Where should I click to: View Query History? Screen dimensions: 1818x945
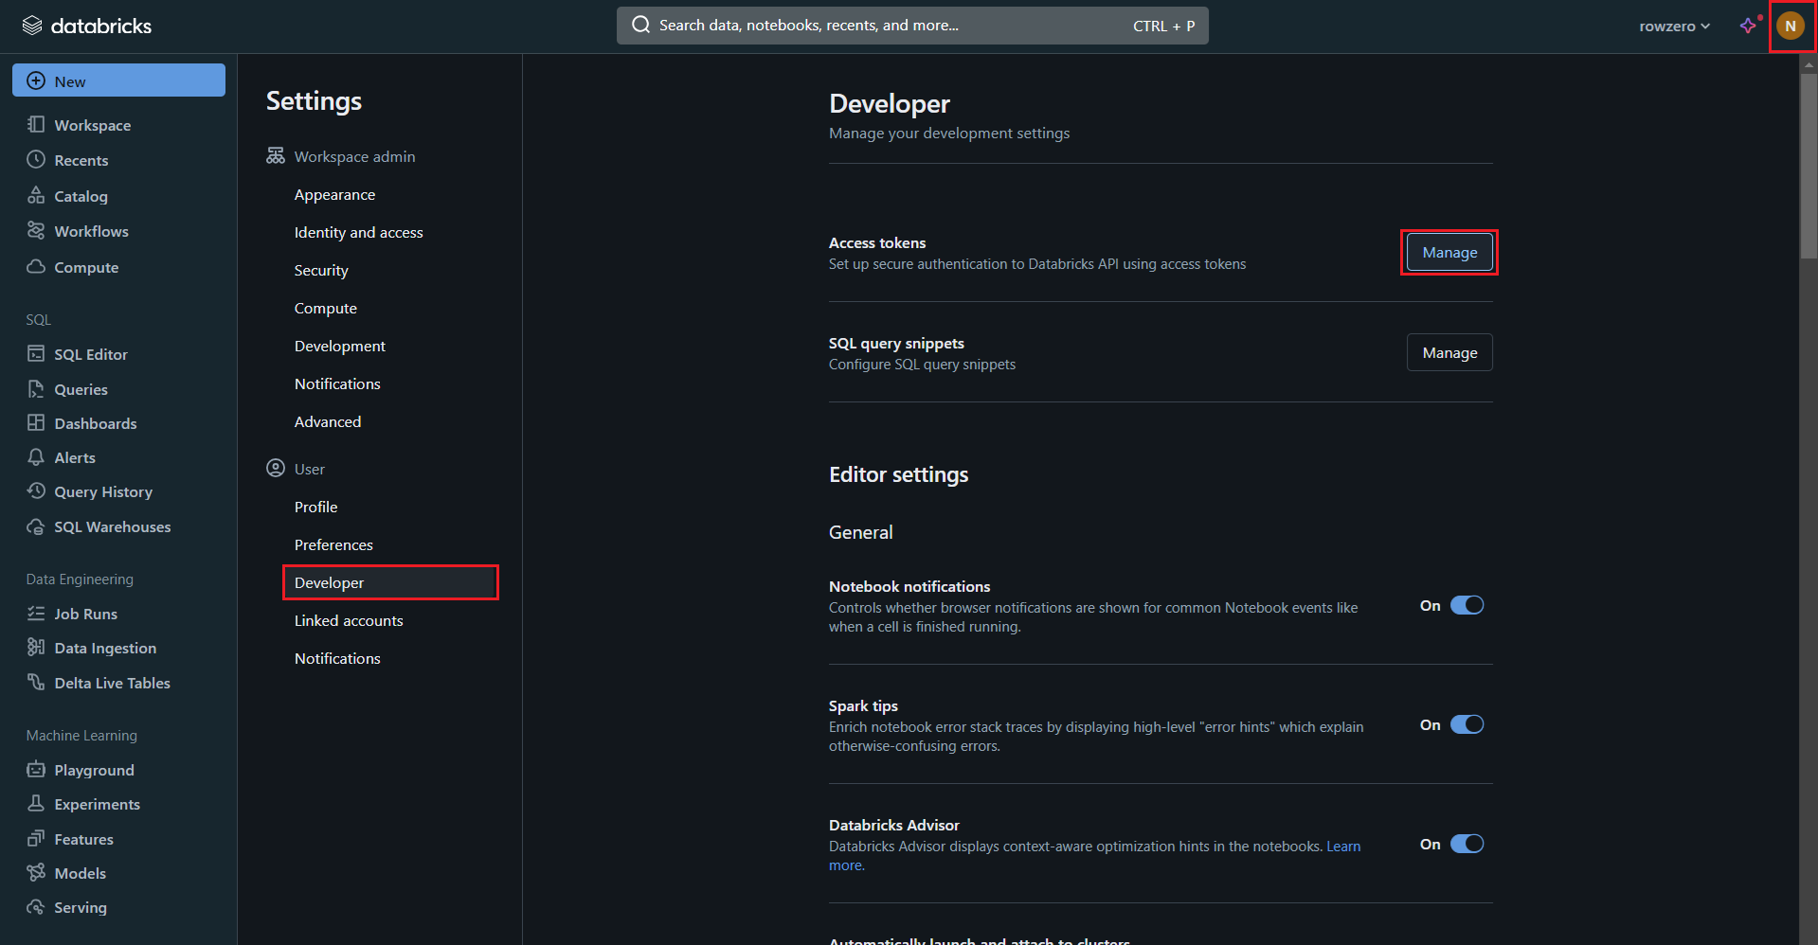(x=102, y=491)
